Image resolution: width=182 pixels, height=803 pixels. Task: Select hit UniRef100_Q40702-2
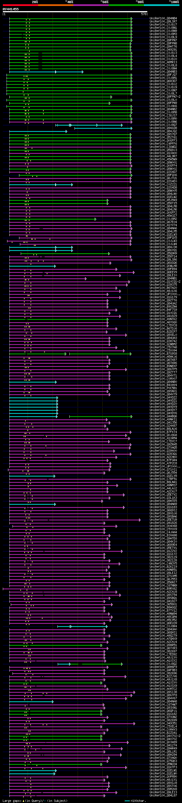[x=165, y=736]
